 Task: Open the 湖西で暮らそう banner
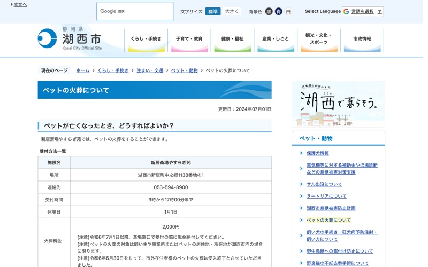(338, 104)
